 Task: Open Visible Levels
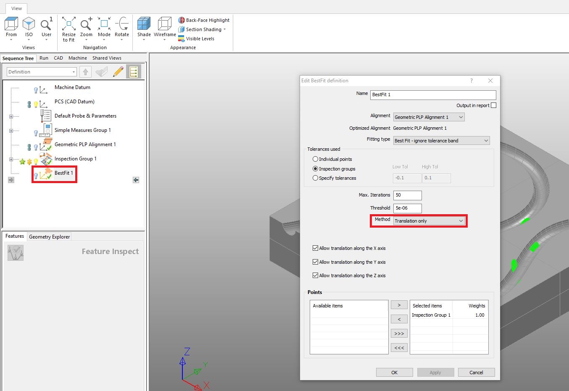point(196,39)
